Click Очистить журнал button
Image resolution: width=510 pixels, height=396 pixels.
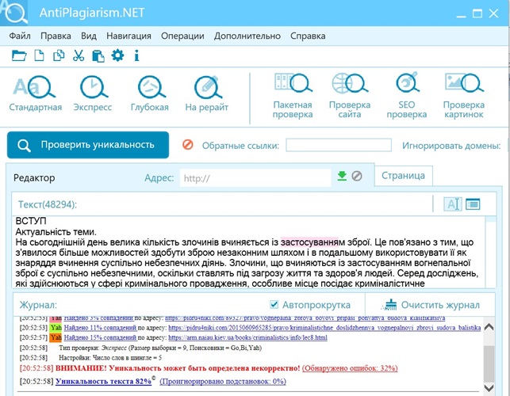point(431,305)
